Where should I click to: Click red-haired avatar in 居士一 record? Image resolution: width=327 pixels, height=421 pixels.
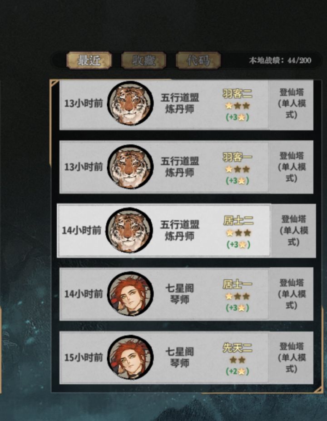click(130, 294)
